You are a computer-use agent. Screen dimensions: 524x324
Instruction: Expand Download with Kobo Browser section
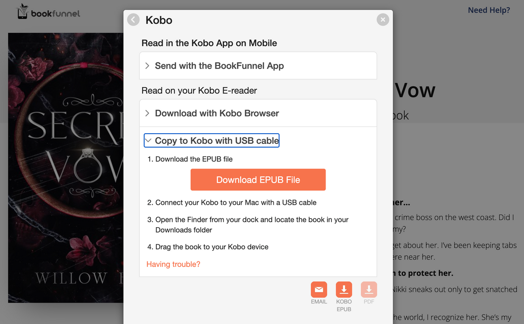click(x=217, y=113)
